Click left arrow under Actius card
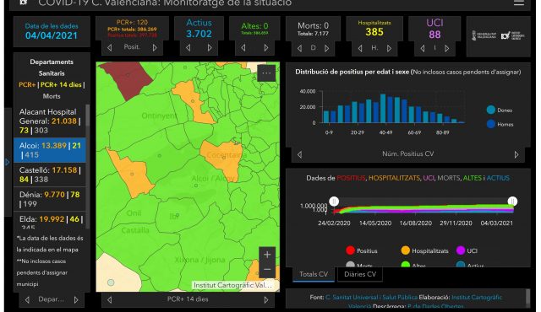Screen dimensions: 541x312 click(188, 48)
